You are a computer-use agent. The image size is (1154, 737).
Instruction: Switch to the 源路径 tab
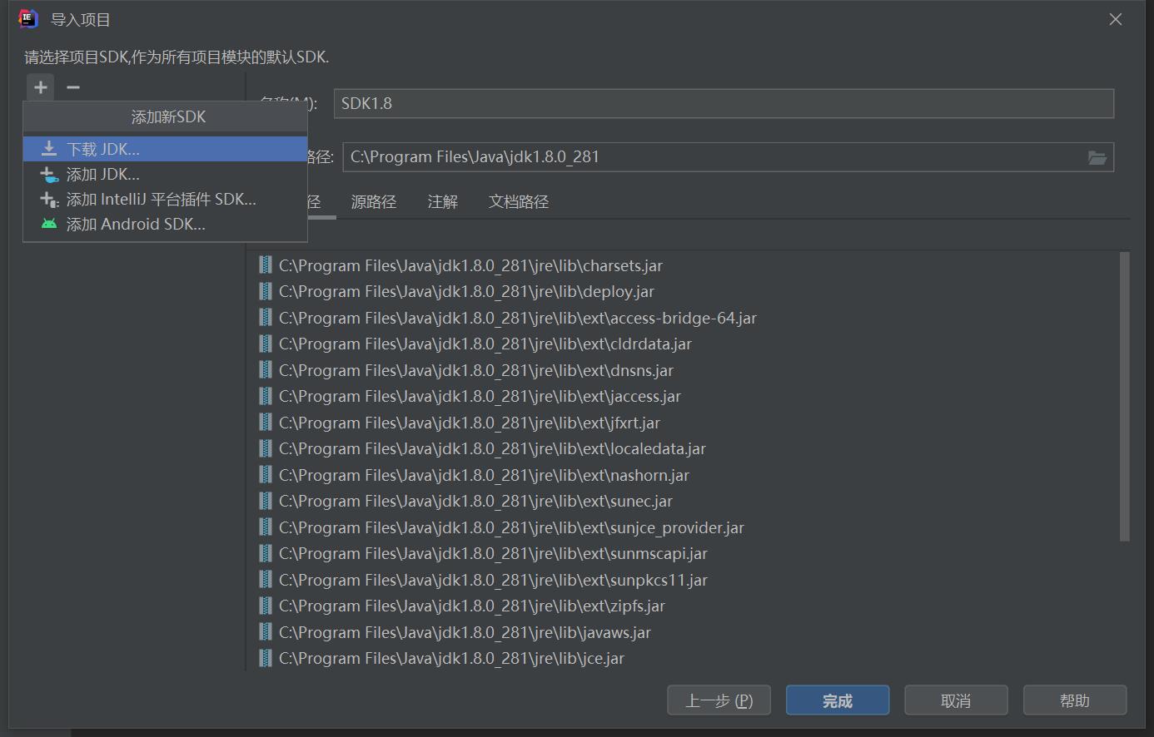pos(373,201)
